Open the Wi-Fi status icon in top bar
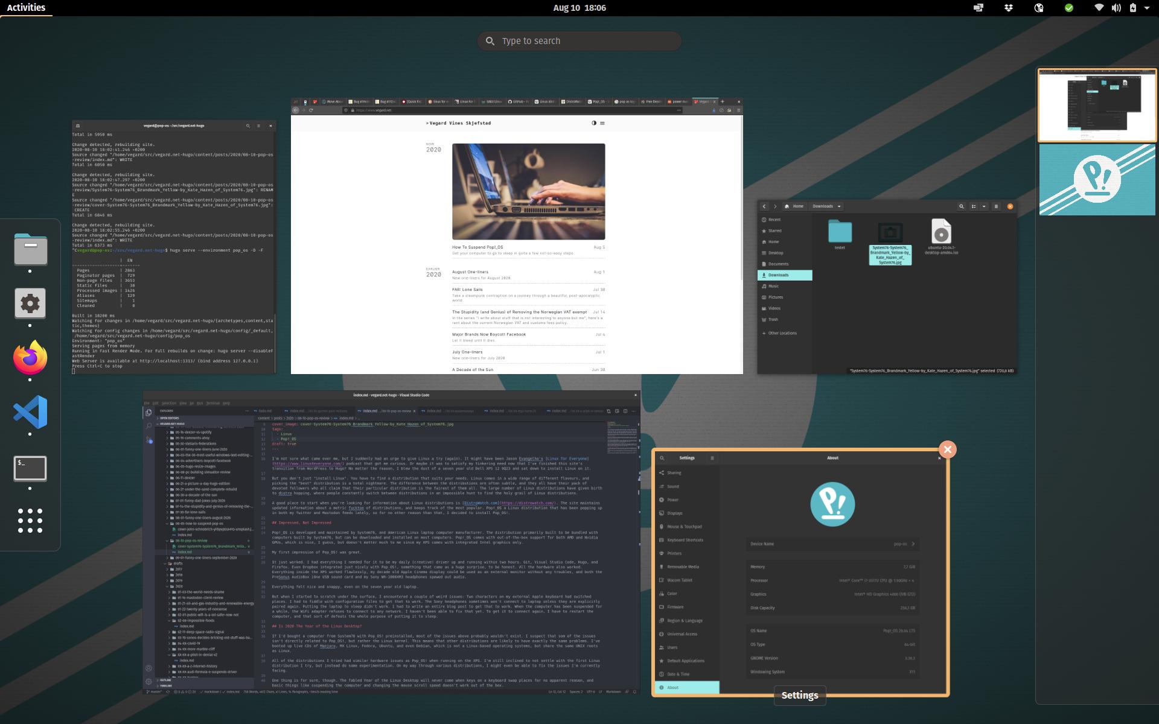Image resolution: width=1159 pixels, height=724 pixels. click(x=1099, y=8)
